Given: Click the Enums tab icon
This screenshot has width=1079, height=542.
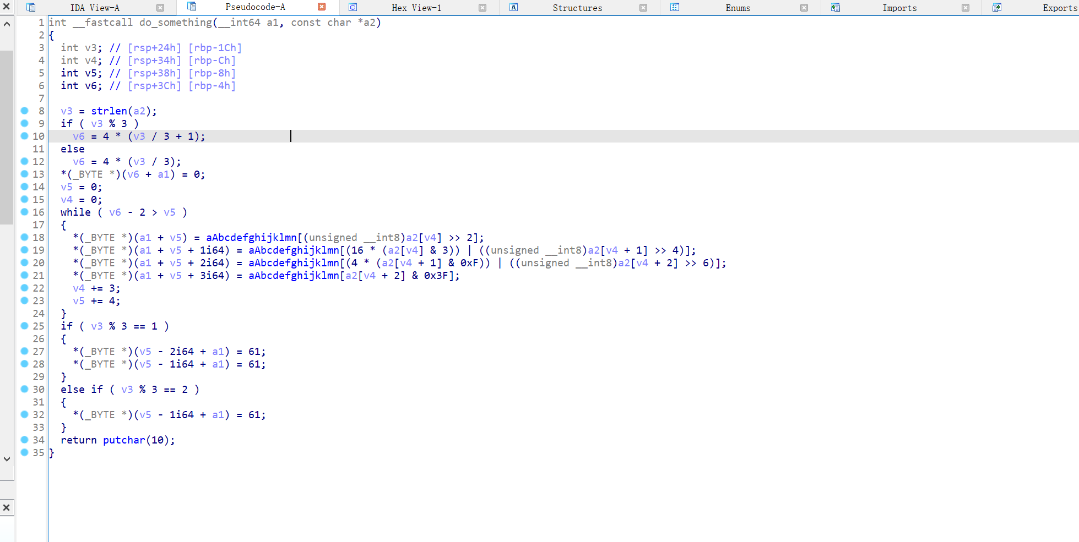Looking at the screenshot, I should click(674, 7).
